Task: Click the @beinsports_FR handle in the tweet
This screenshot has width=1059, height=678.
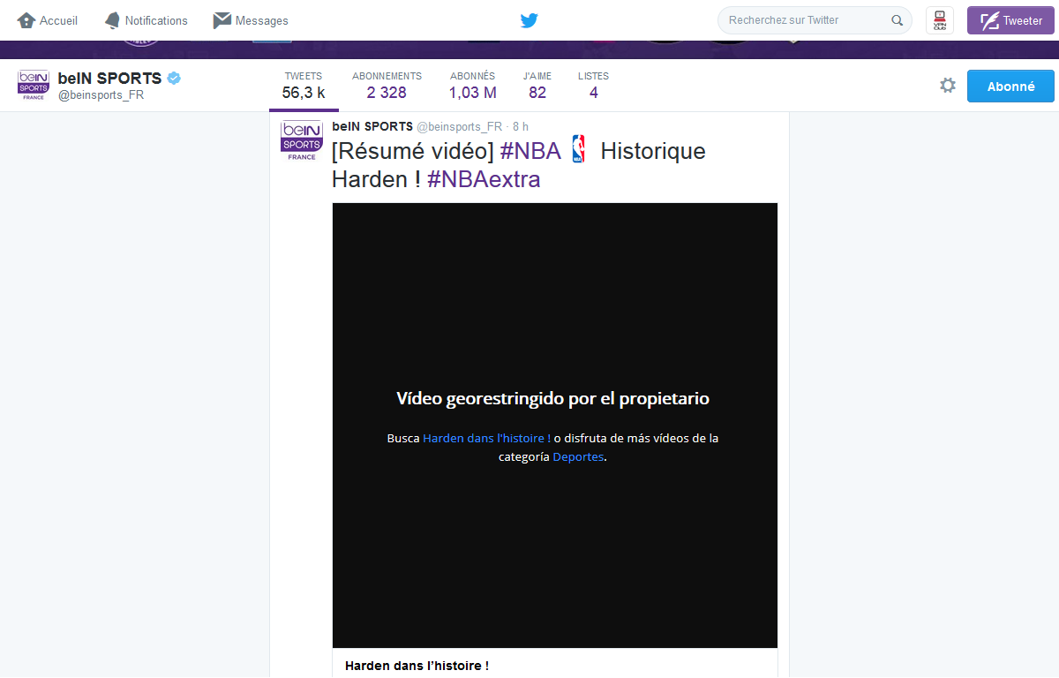Action: pyautogui.click(x=459, y=126)
